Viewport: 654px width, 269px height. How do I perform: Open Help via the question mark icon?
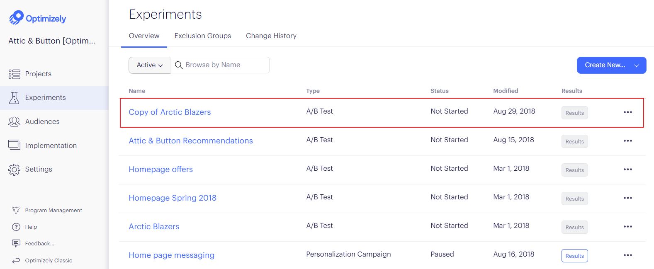tap(16, 227)
